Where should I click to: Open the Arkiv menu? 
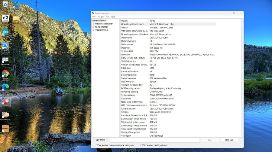pos(94,17)
